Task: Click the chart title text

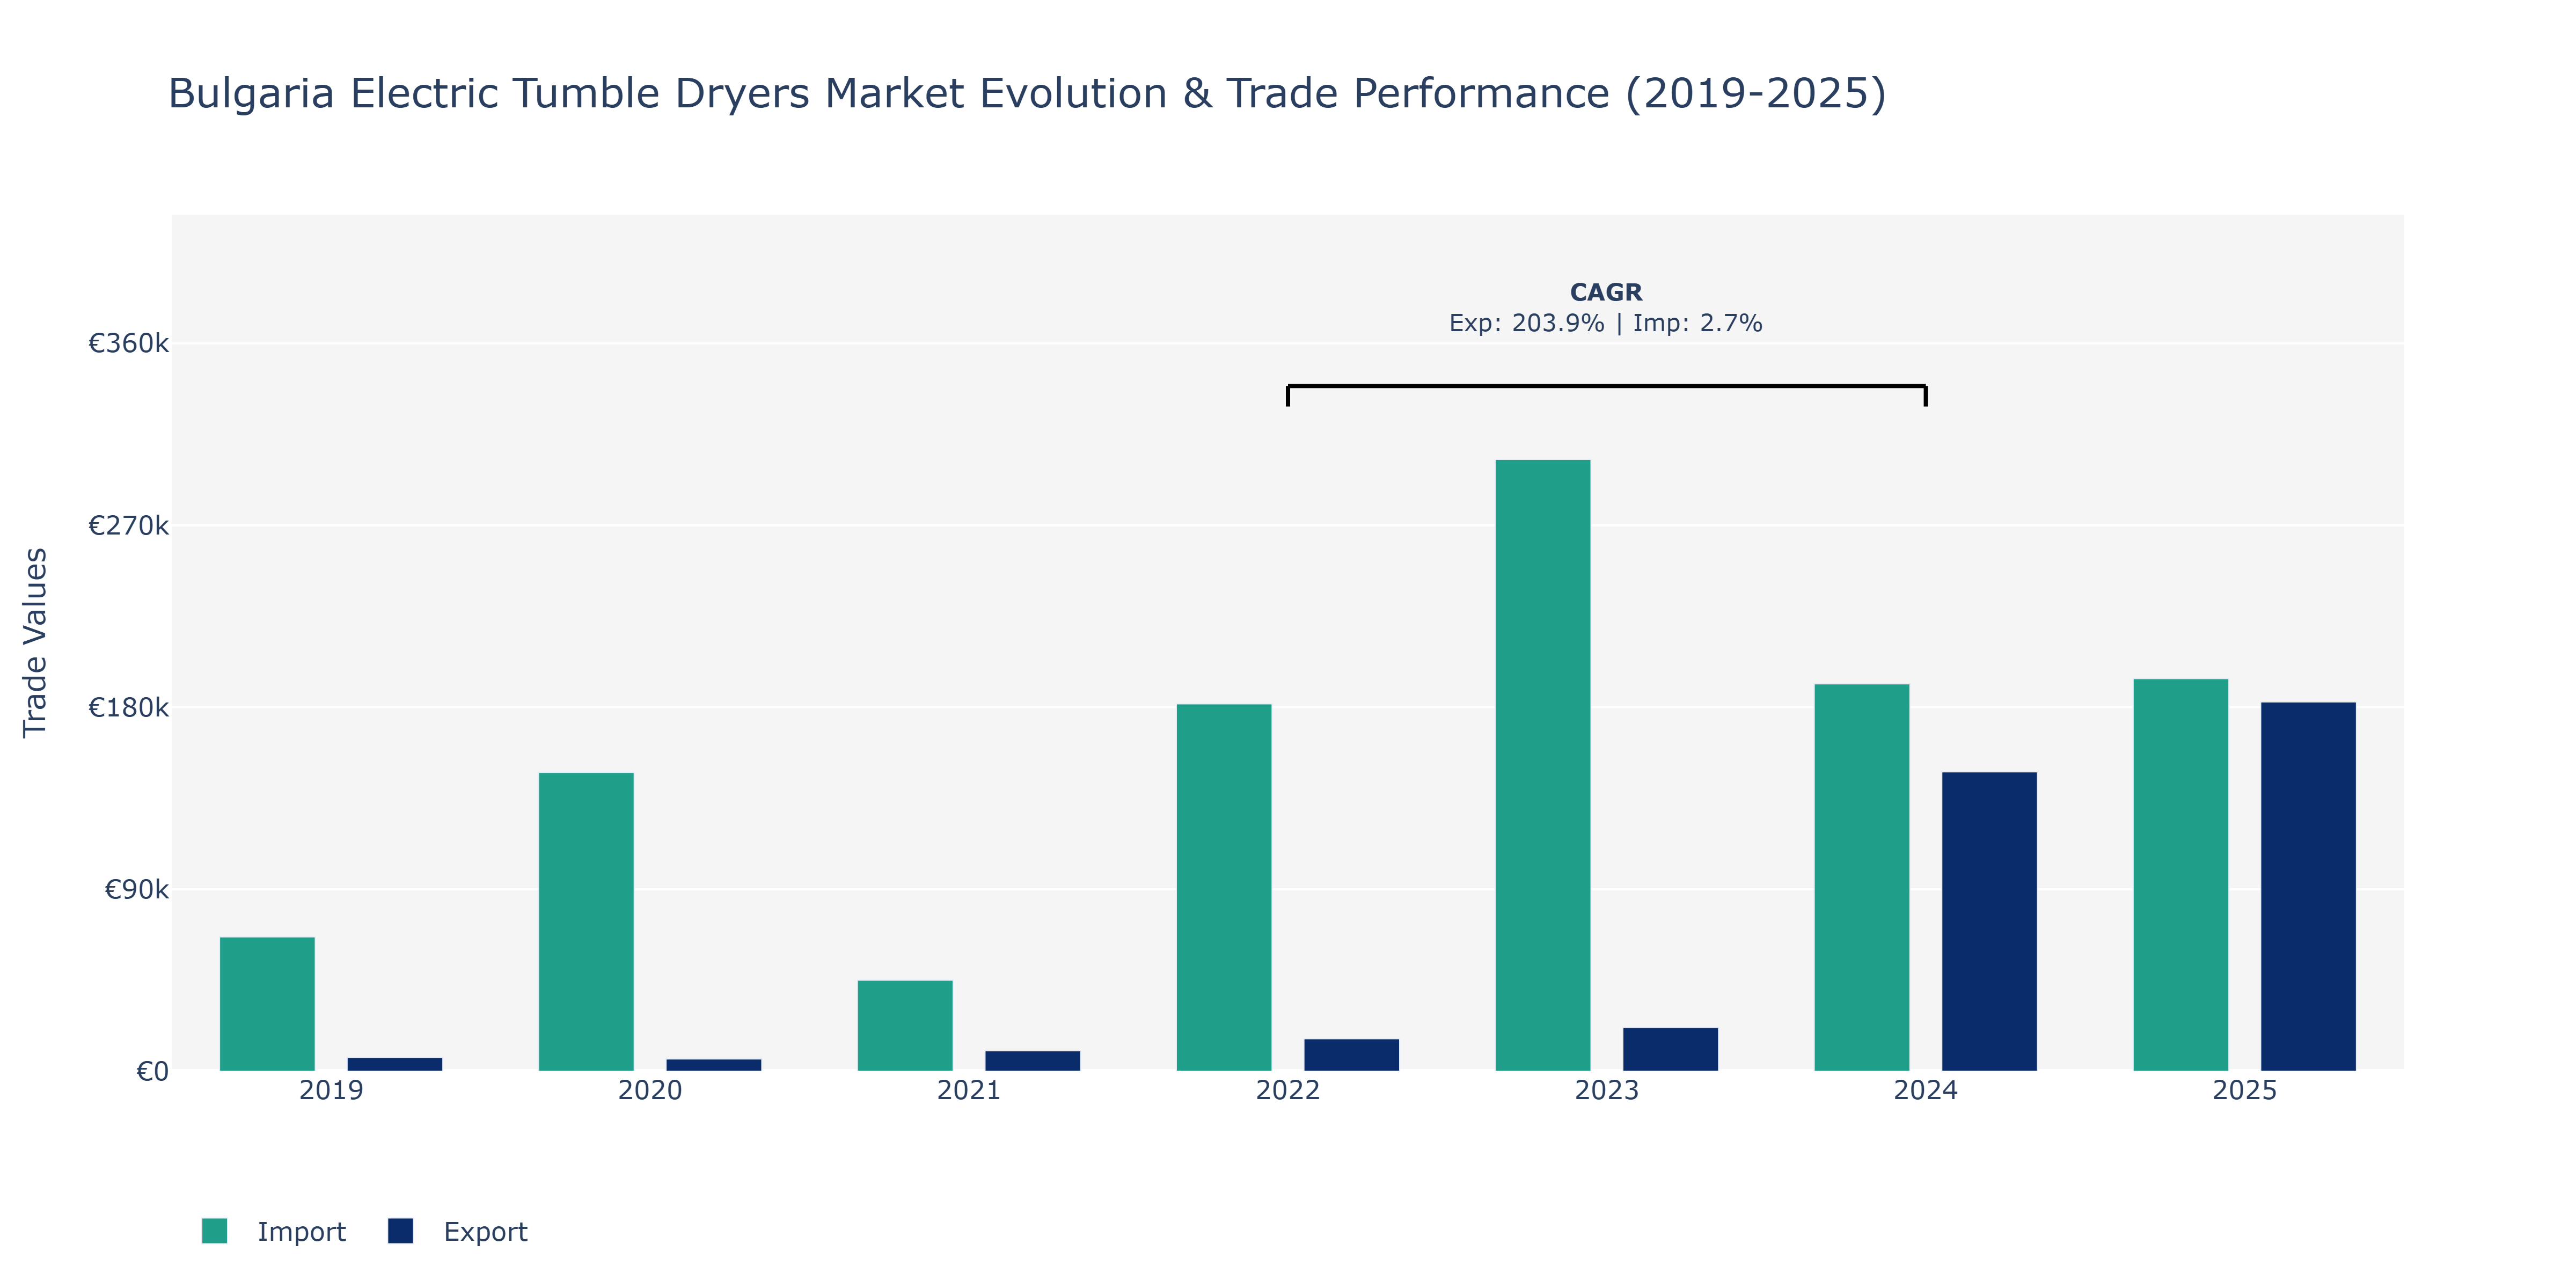Action: pos(1027,94)
